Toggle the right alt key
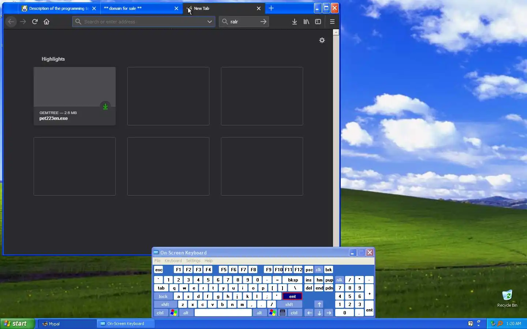Screen dimensions: 527x329 tap(259, 313)
